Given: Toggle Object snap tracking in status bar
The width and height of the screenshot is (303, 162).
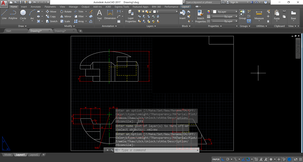Looking at the screenshot, I should point(243,159).
